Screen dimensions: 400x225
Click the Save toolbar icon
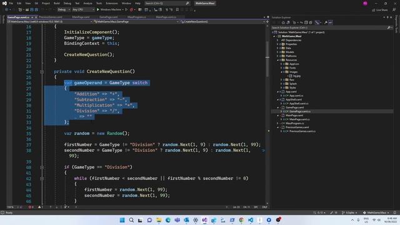click(x=32, y=10)
